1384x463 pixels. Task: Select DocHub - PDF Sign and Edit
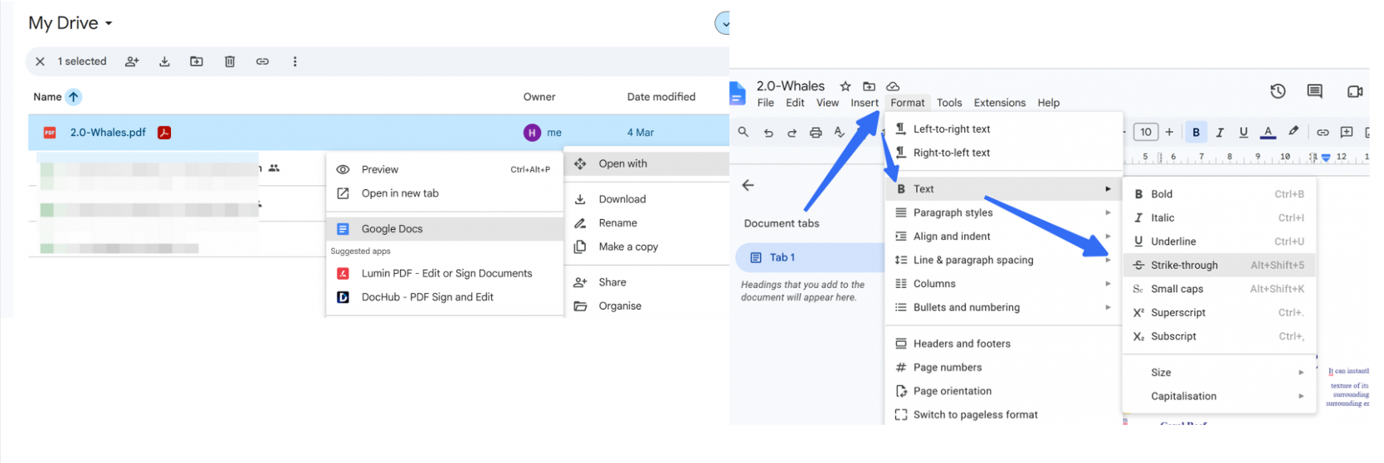pos(445,297)
